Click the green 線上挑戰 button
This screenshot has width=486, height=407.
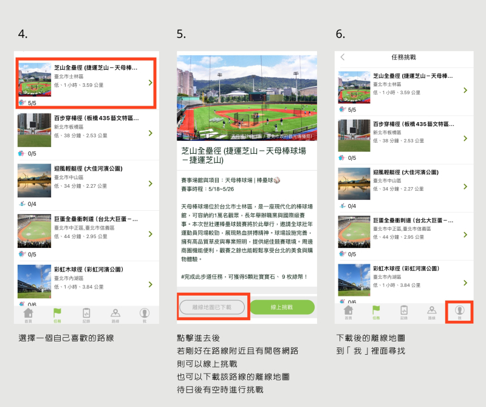pos(282,307)
